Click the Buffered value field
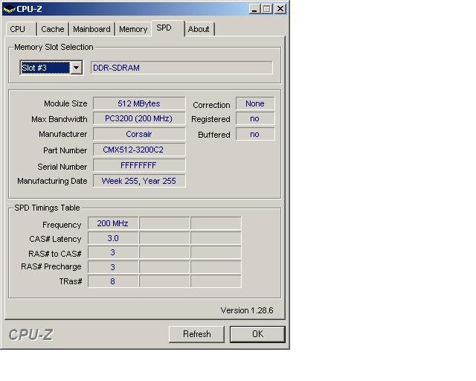Viewport: 476px width, 381px height. pyautogui.click(x=255, y=134)
